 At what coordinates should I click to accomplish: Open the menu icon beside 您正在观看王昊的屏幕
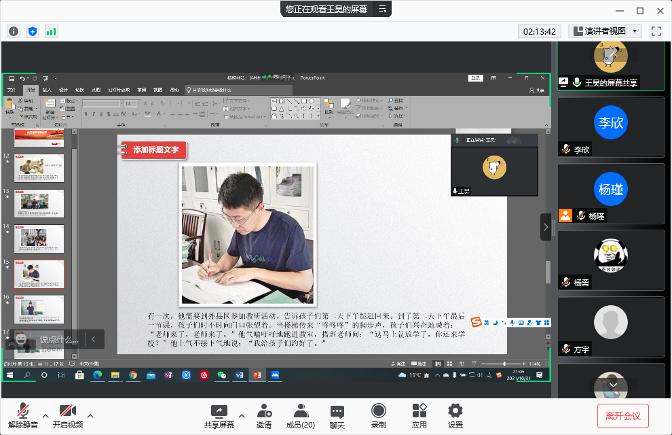[x=383, y=9]
